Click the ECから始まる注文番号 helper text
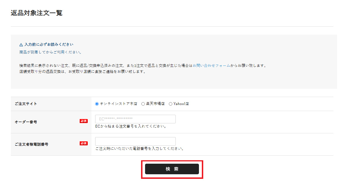344x188 pixels. click(x=131, y=126)
